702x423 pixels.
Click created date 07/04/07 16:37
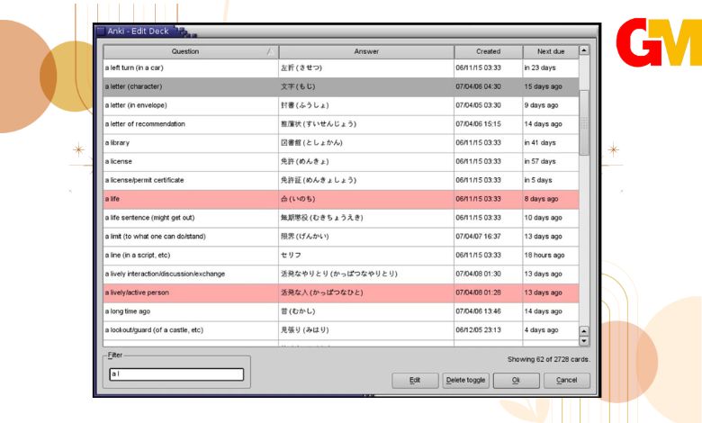coord(488,237)
